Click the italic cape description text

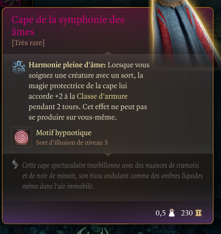(112, 176)
